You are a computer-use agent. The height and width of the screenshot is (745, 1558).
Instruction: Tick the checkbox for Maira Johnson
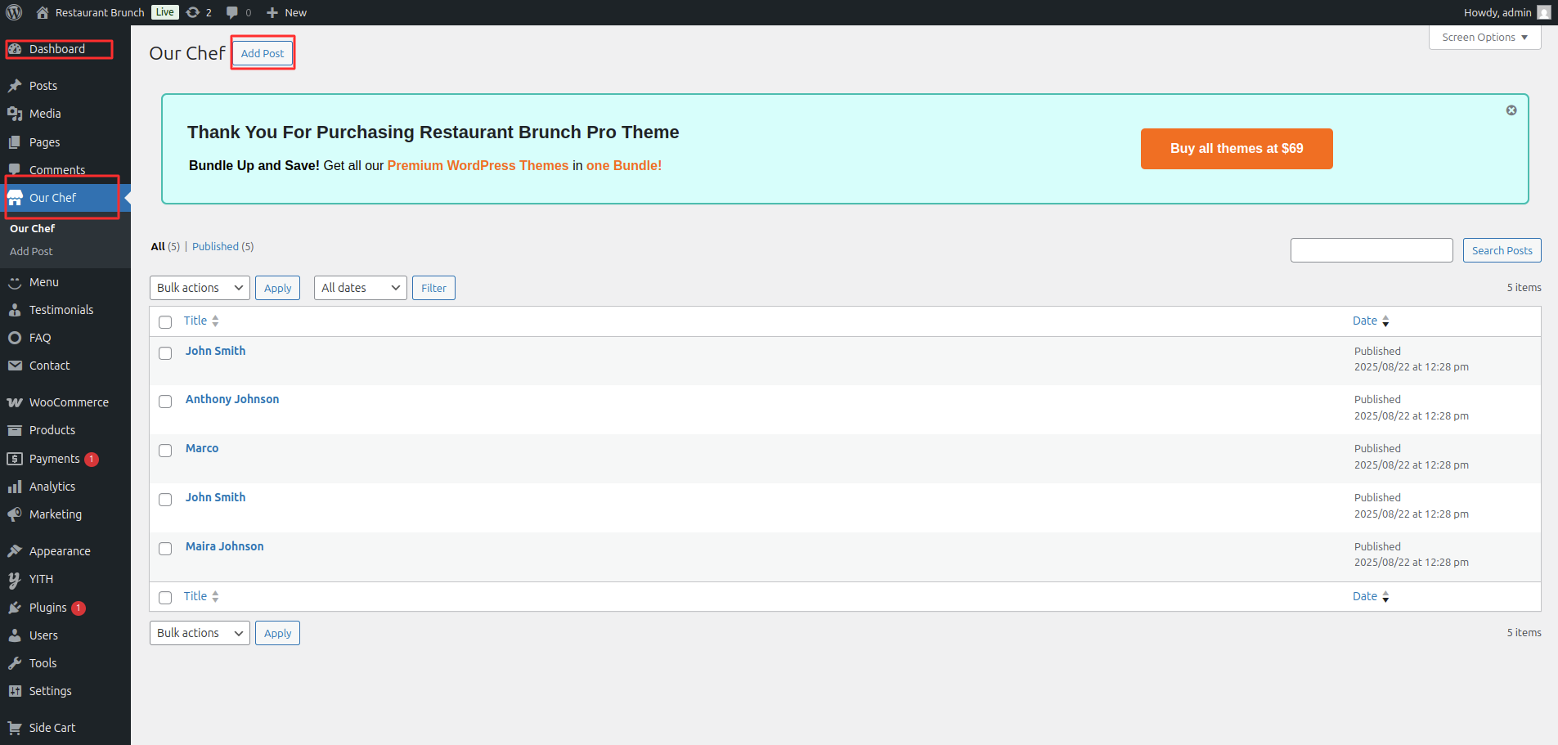click(165, 549)
